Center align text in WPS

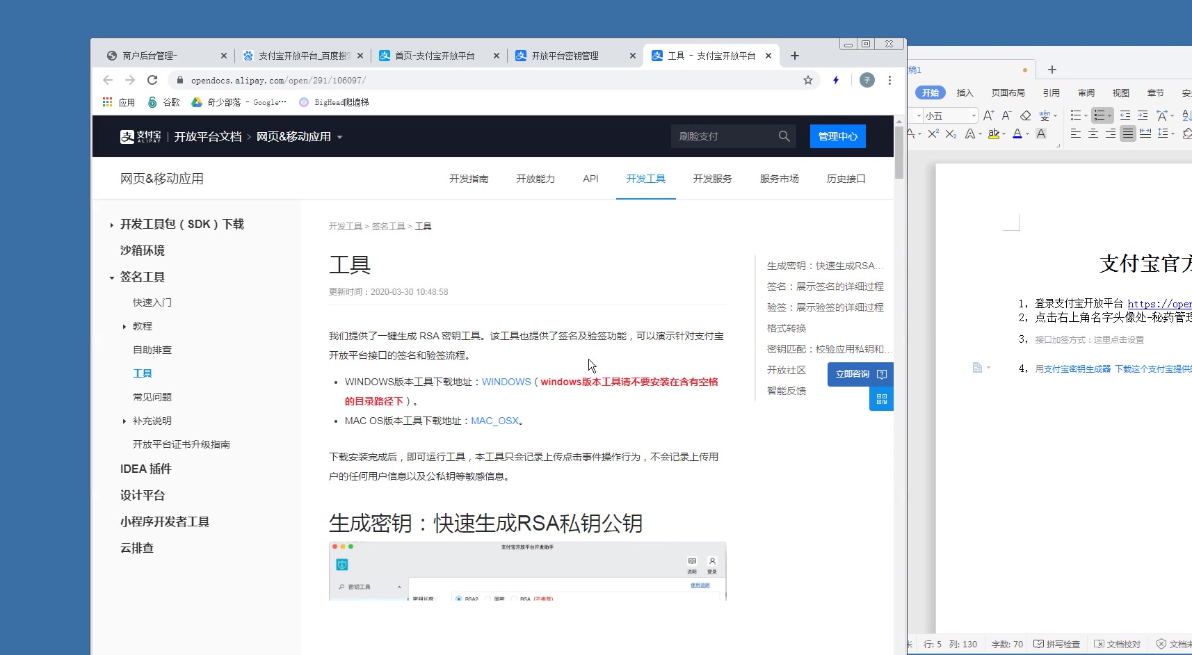click(1093, 134)
